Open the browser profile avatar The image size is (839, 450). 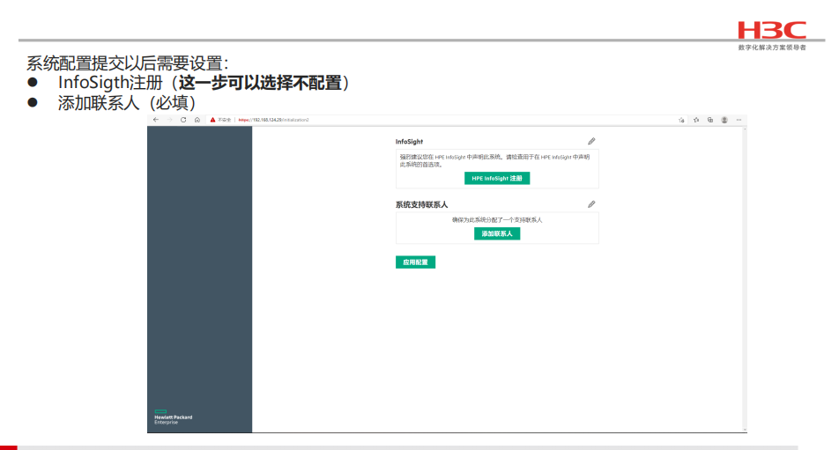724,120
